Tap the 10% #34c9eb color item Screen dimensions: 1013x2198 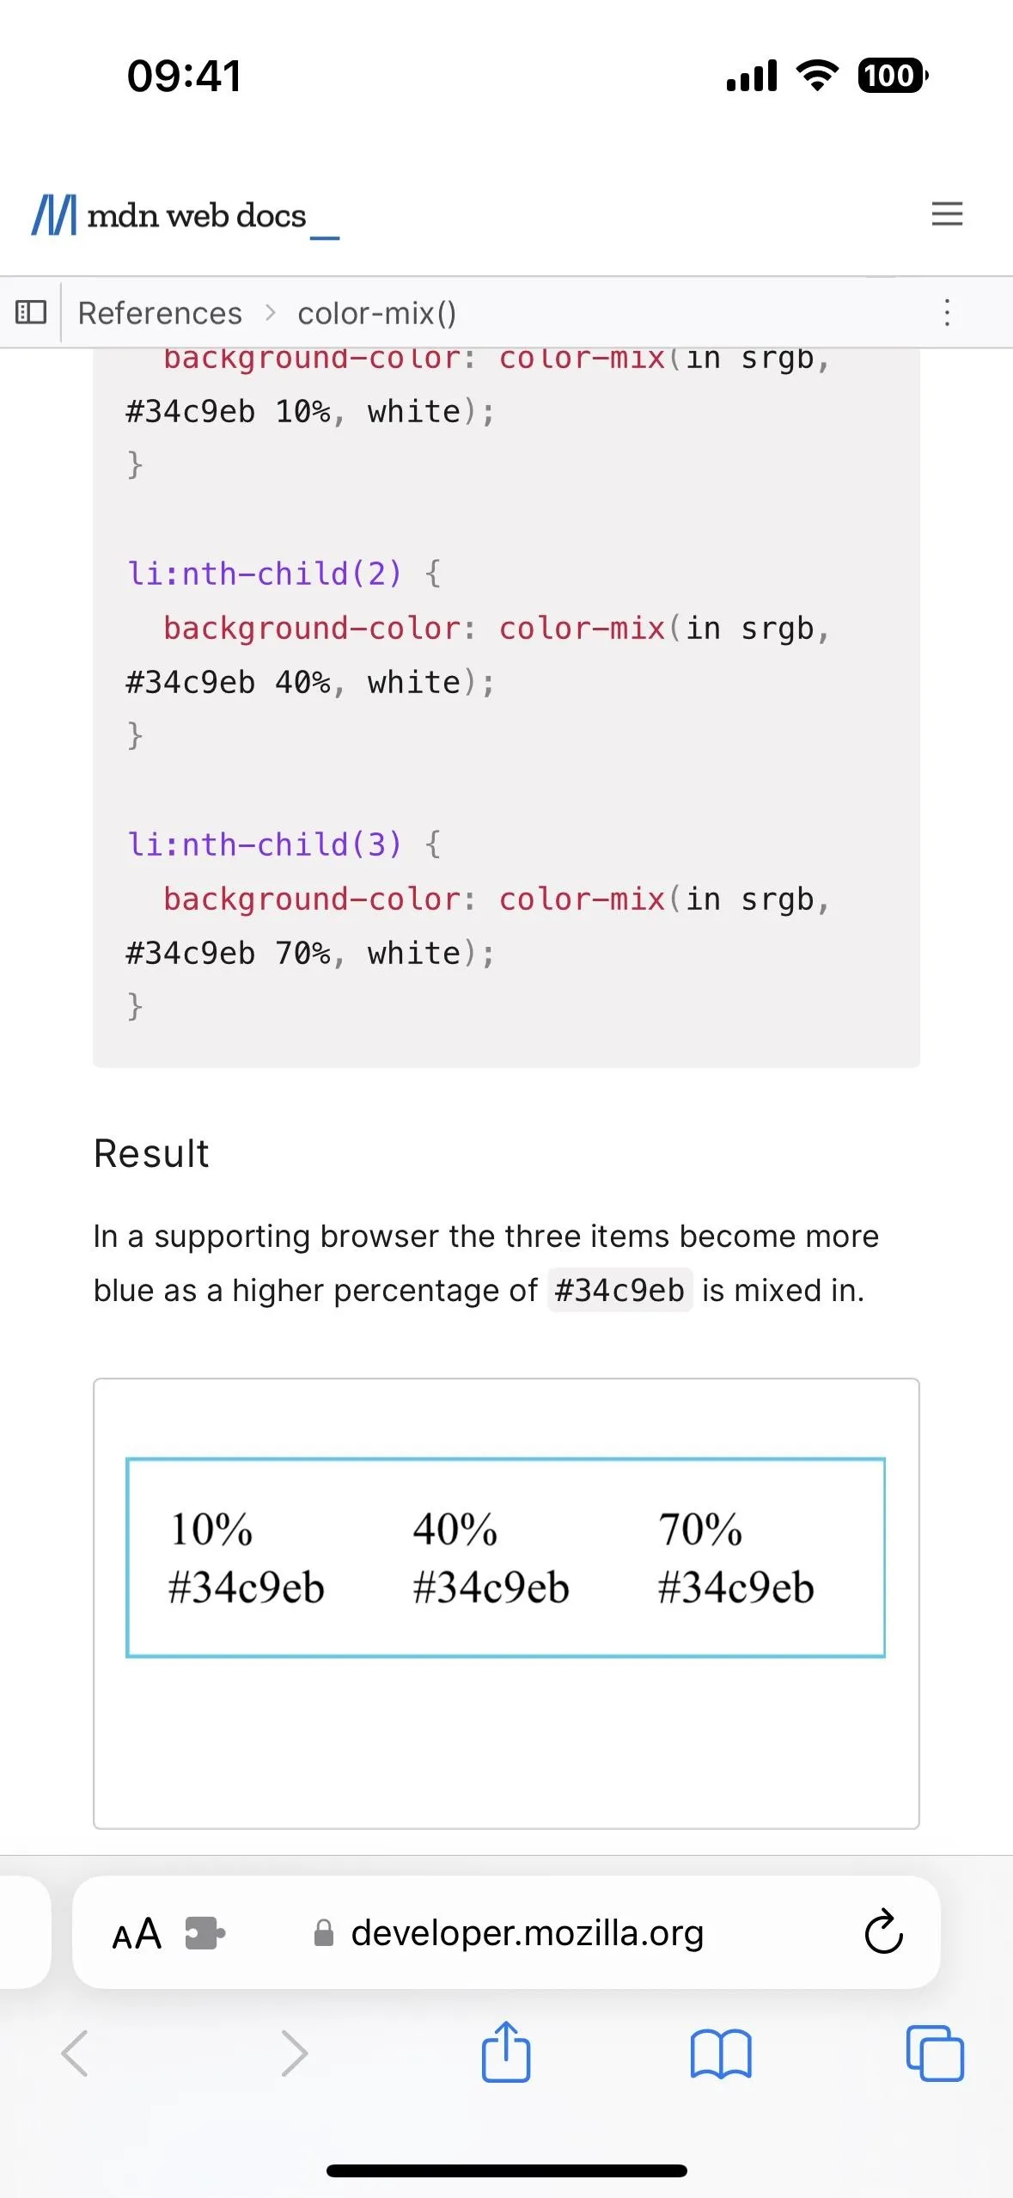point(247,1557)
